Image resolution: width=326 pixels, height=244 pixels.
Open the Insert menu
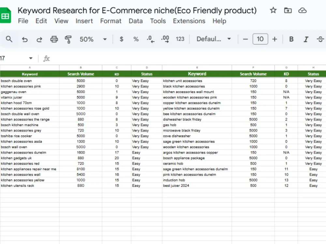(x=84, y=21)
